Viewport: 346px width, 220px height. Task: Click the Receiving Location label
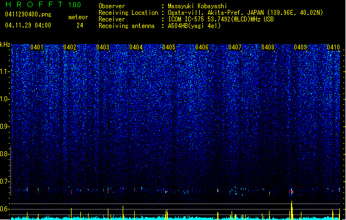pos(128,13)
